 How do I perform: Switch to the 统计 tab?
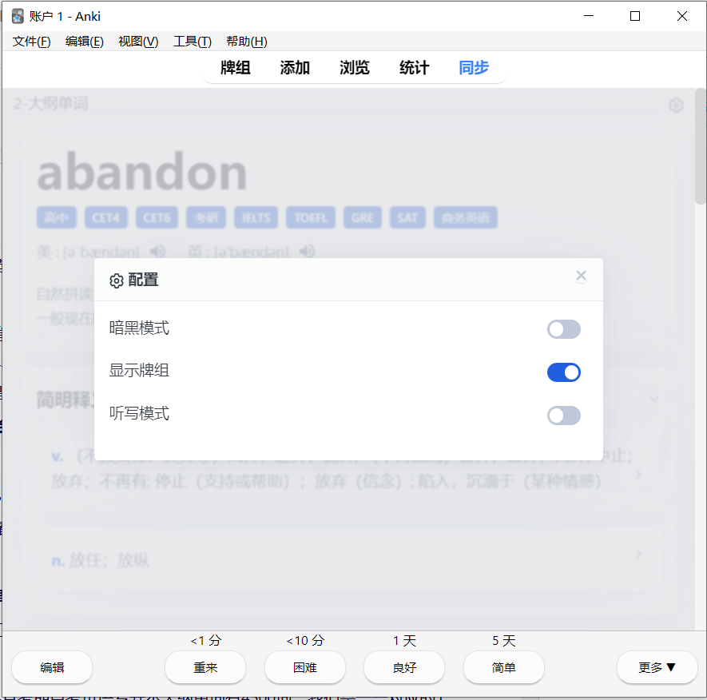tap(414, 68)
